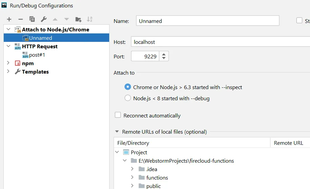Select Node.js < 8 --debug radio option

coord(127,98)
